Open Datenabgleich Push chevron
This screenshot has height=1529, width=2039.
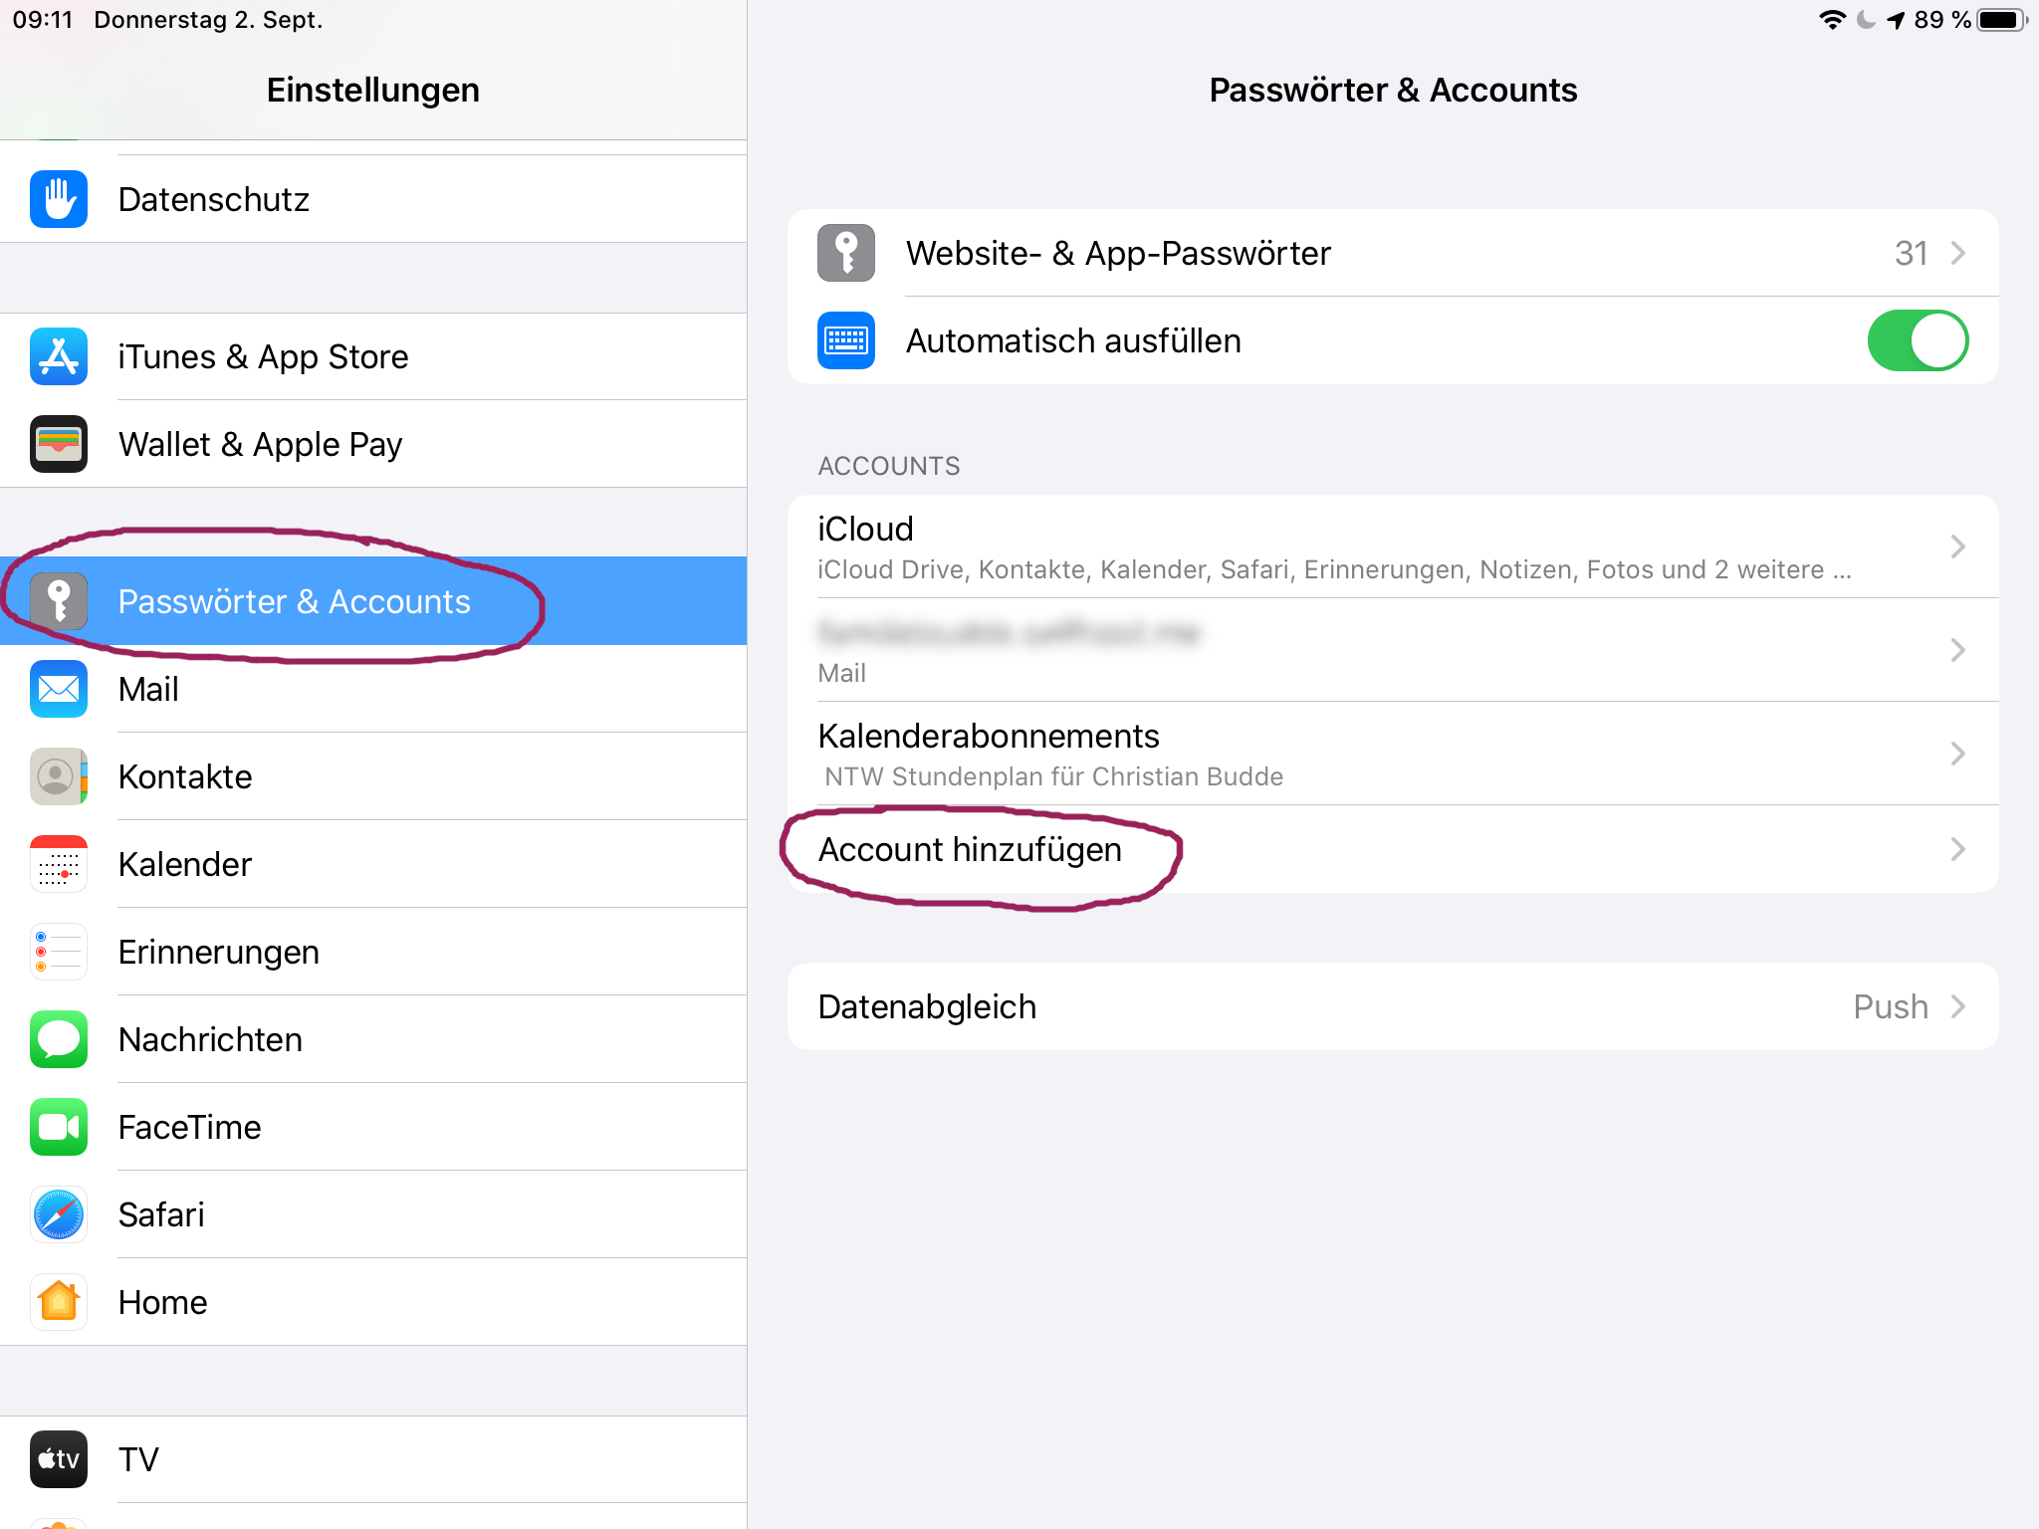(1957, 1006)
